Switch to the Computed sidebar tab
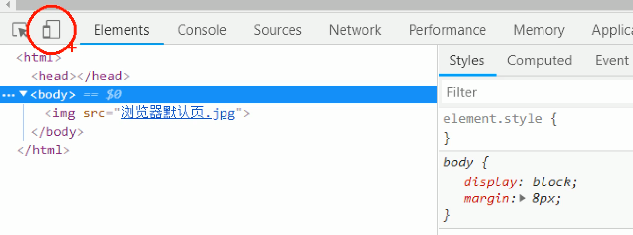Viewport: 633px width, 235px height. coord(540,60)
